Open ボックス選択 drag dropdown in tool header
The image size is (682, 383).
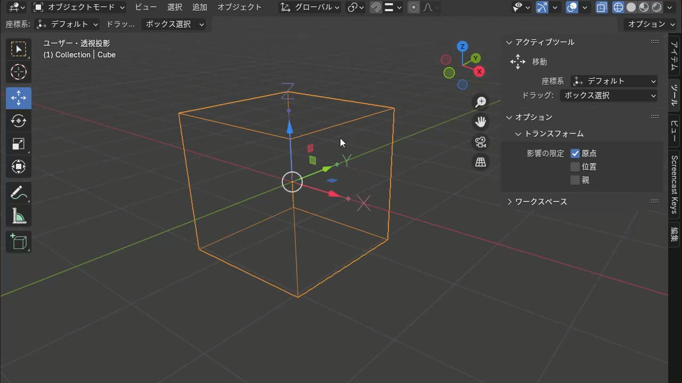[174, 24]
